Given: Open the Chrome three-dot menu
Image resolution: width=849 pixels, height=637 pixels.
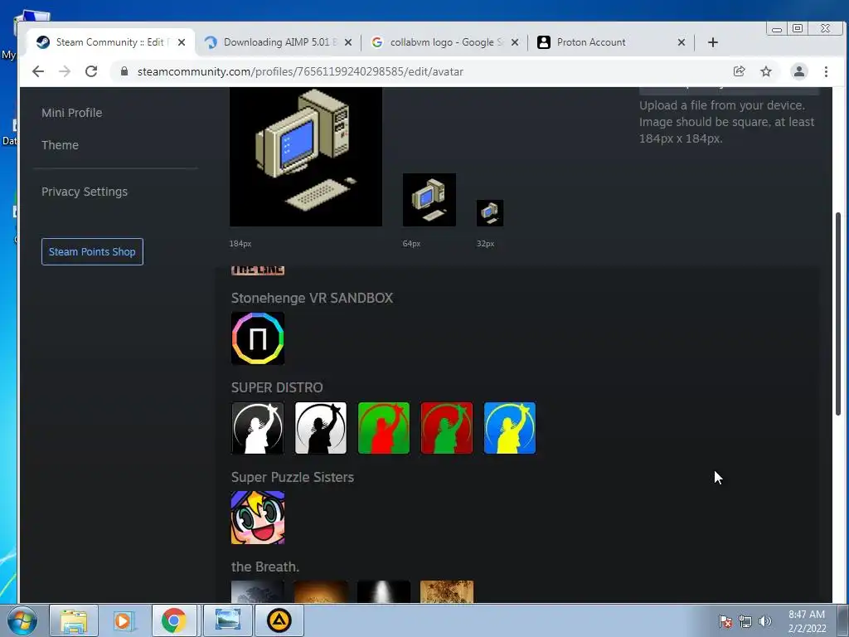Looking at the screenshot, I should click(x=826, y=71).
